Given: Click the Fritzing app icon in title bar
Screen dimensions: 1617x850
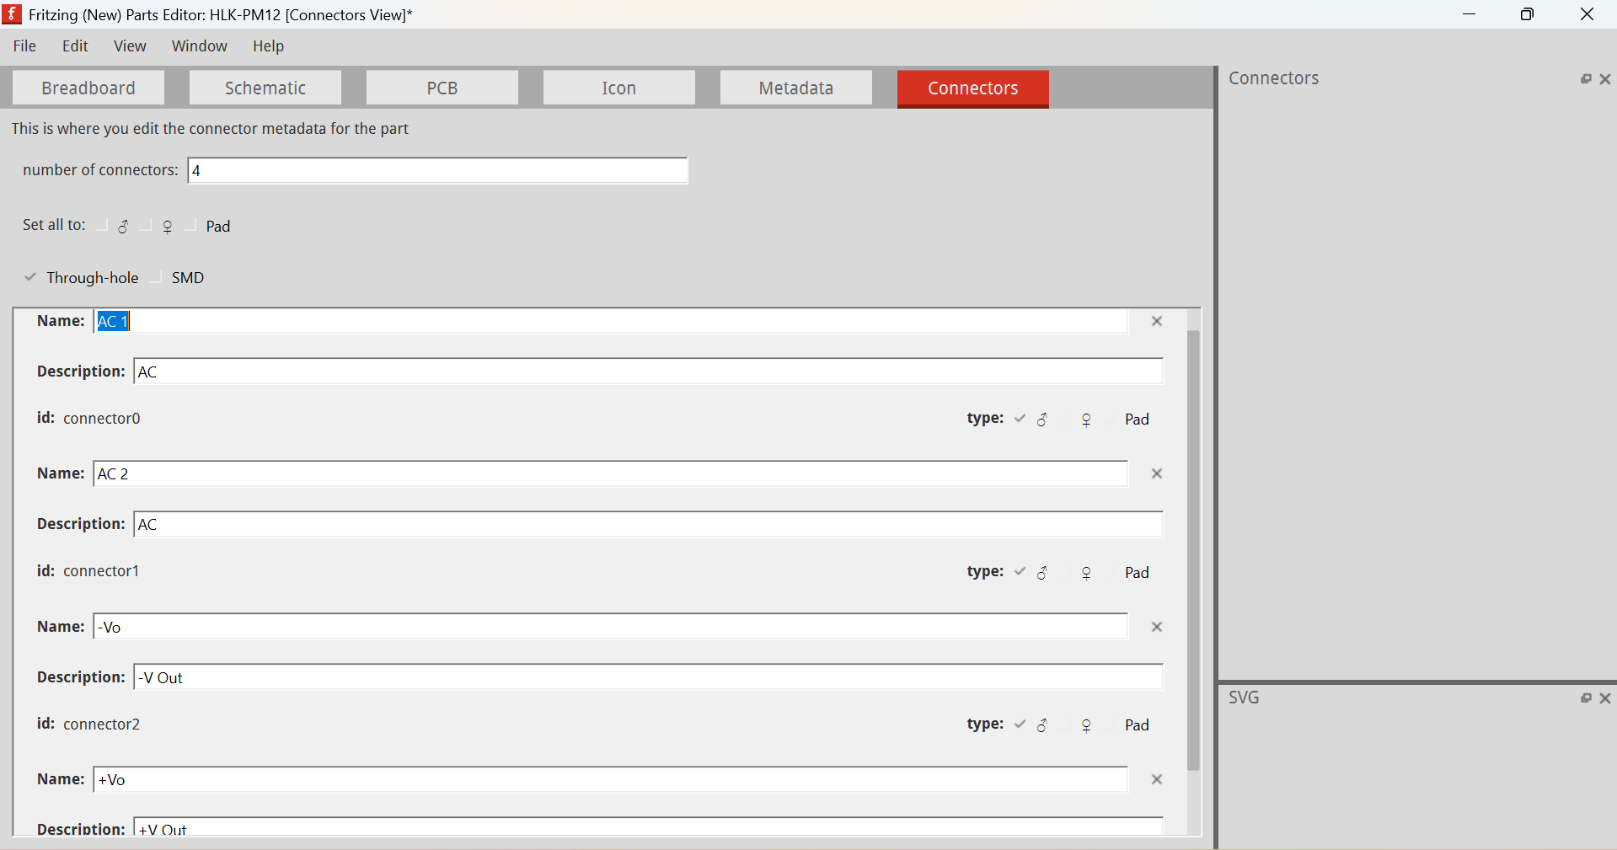Looking at the screenshot, I should [x=13, y=14].
